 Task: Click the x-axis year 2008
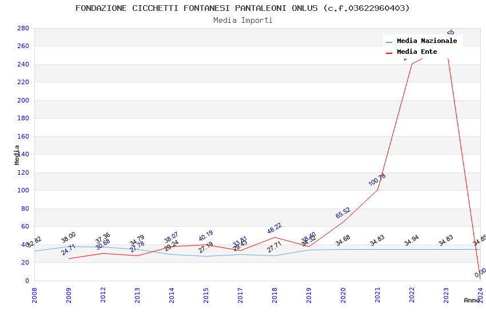pos(34,295)
